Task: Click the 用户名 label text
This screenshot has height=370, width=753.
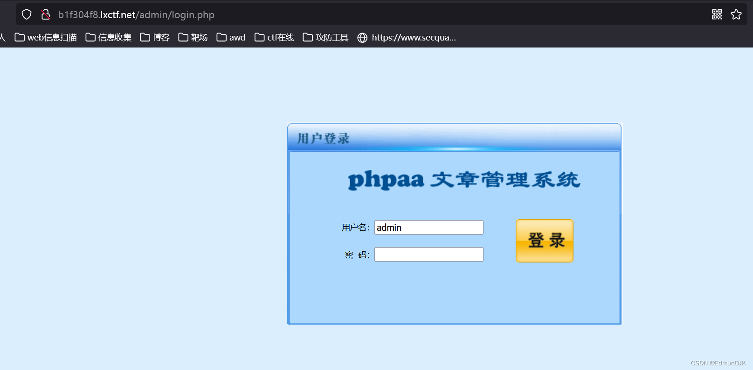Action: 355,228
